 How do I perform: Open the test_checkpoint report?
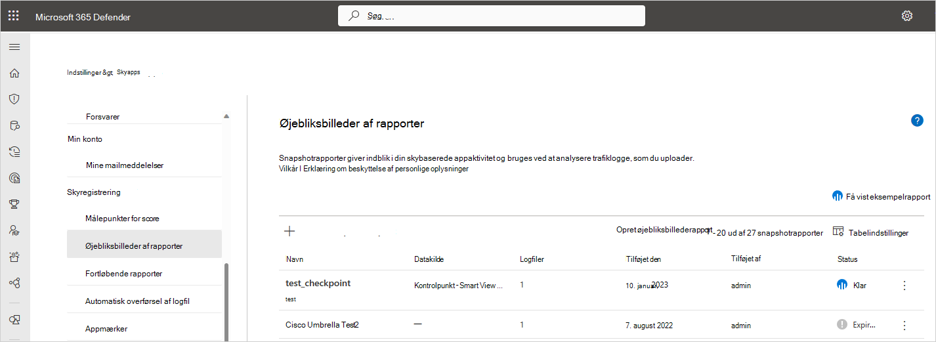coord(318,283)
